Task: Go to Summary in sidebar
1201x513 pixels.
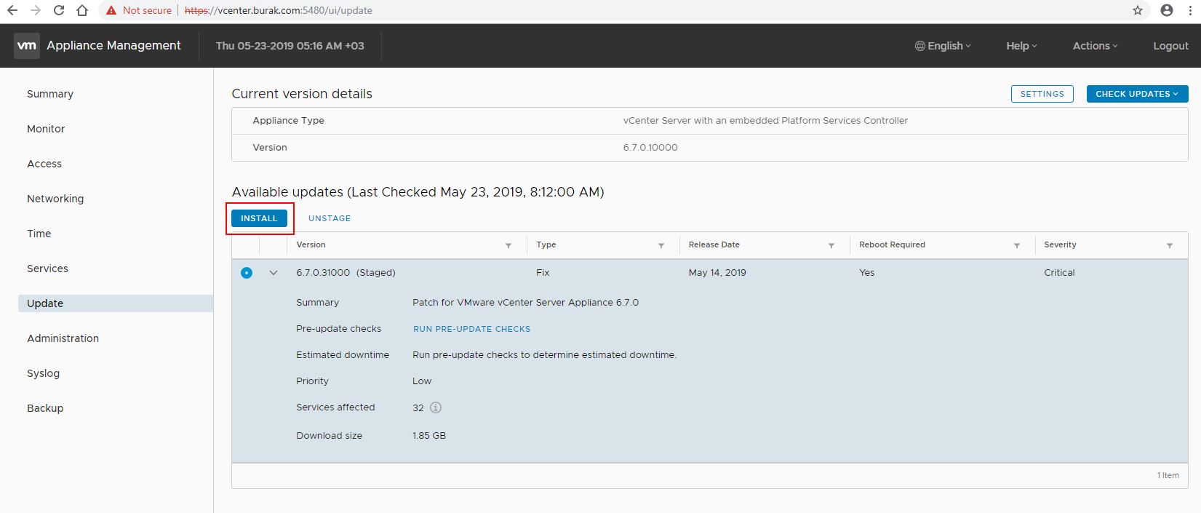Action: point(50,94)
